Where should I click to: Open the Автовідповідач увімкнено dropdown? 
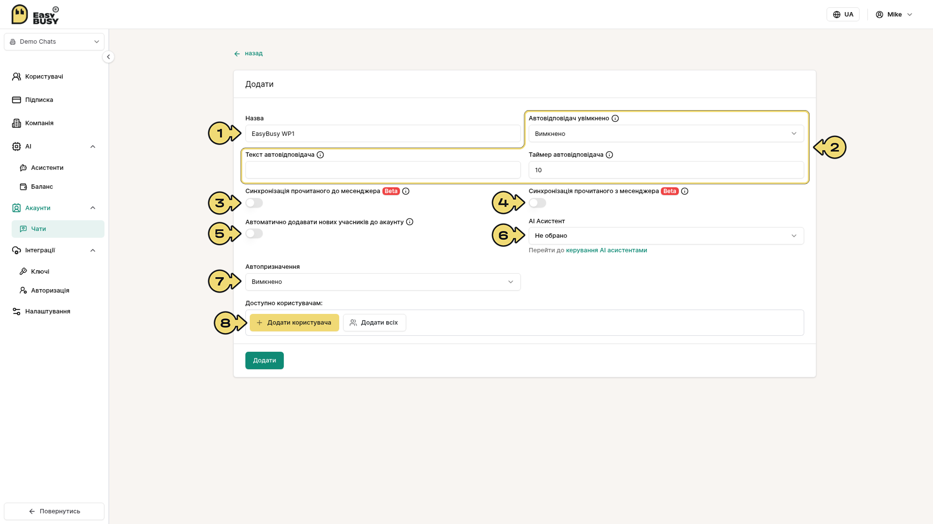(666, 133)
